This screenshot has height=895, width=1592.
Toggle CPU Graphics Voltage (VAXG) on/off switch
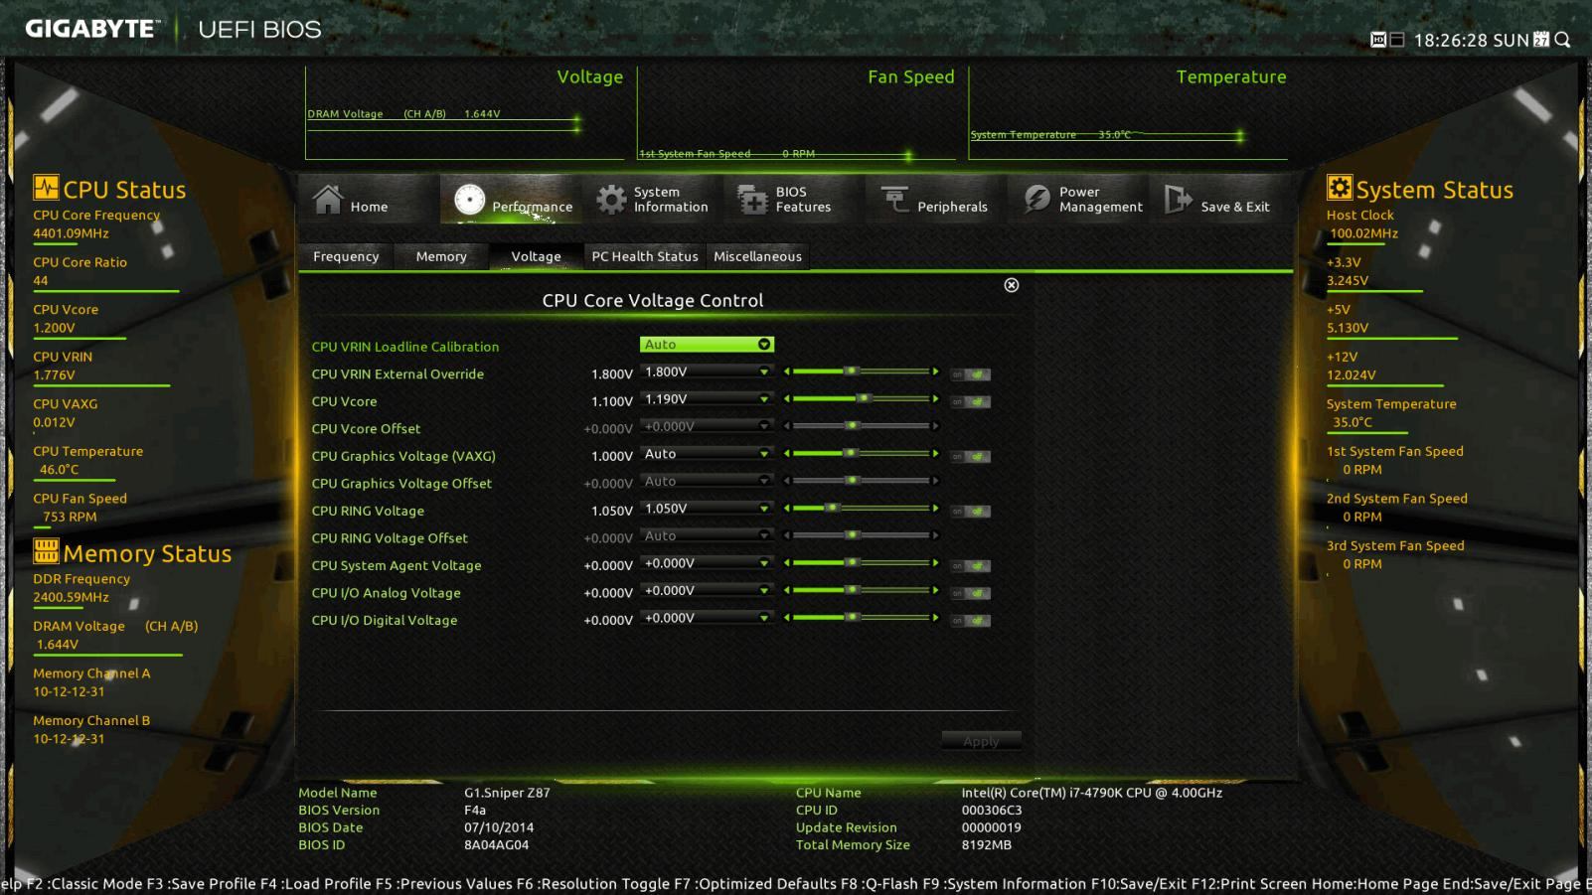[x=970, y=457]
